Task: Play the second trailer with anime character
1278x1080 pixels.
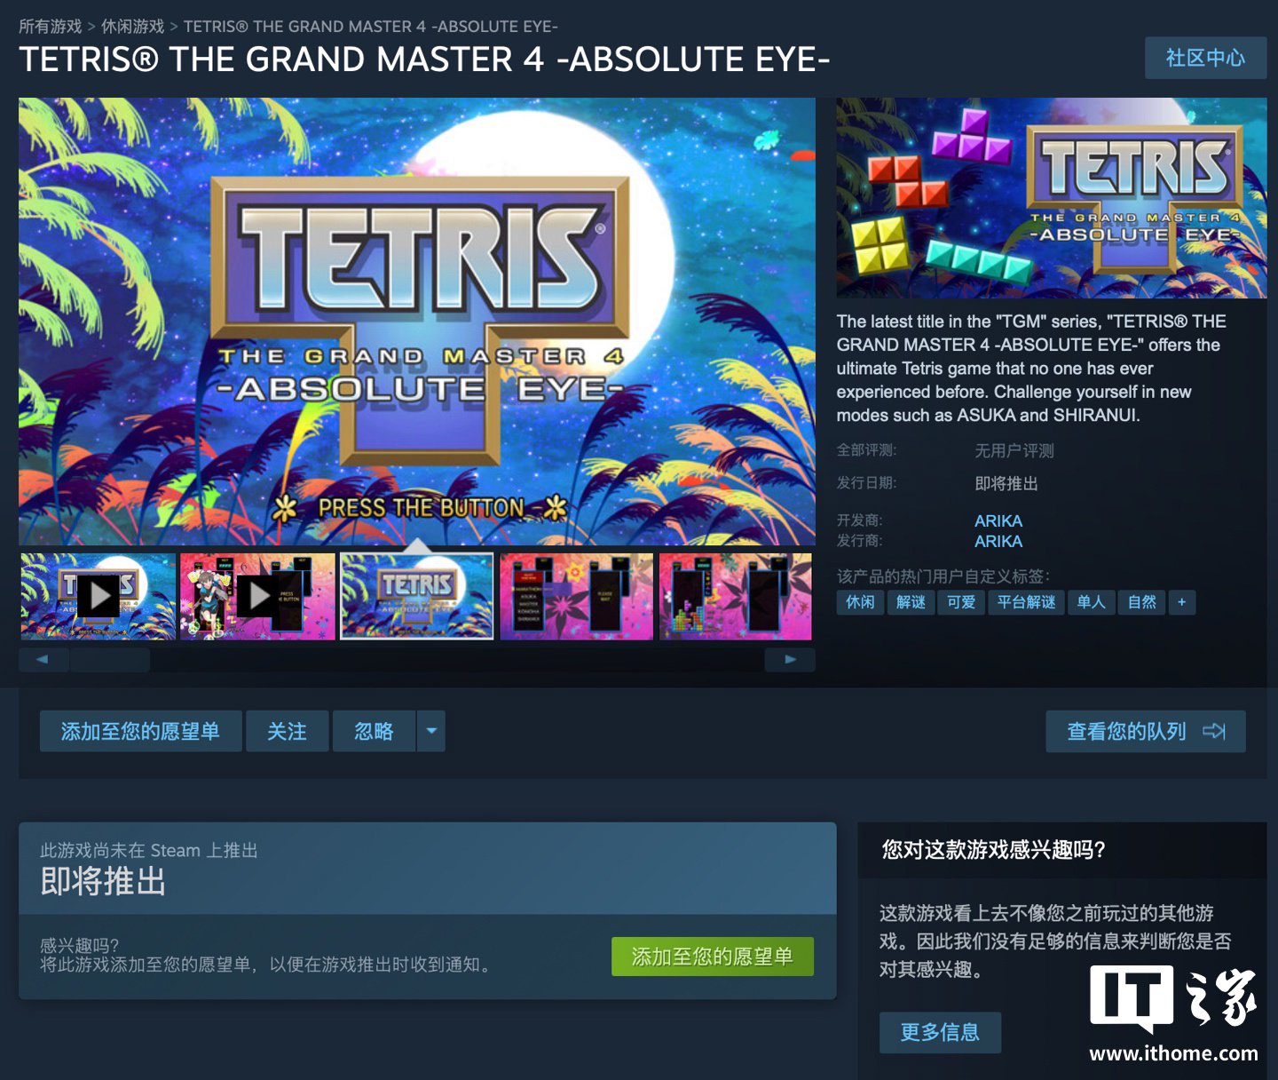Action: click(257, 596)
